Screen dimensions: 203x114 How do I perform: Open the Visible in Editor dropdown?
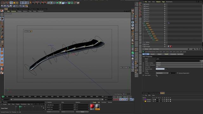[x=179, y=63]
